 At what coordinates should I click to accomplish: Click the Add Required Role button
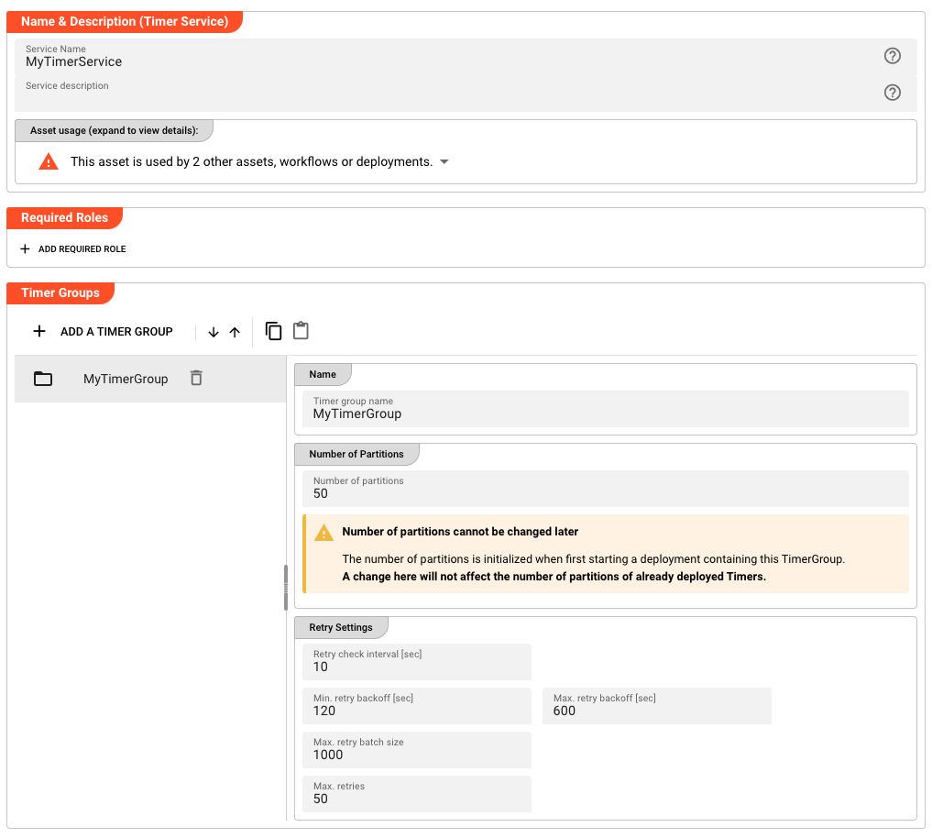pos(73,249)
